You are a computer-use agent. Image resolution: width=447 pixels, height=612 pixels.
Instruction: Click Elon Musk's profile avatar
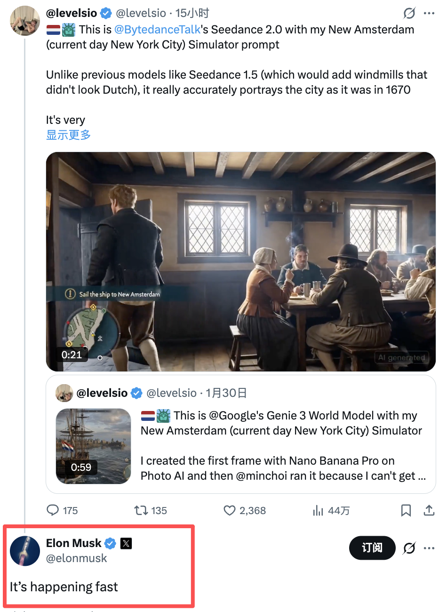pyautogui.click(x=25, y=550)
